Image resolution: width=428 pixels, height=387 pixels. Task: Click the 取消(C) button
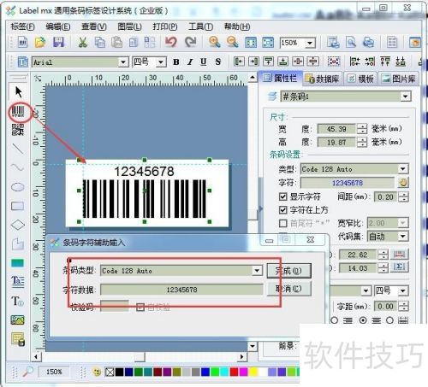pyautogui.click(x=288, y=289)
